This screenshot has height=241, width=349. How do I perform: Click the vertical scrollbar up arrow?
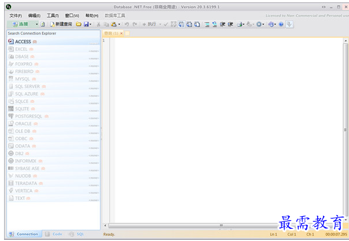tap(346, 41)
